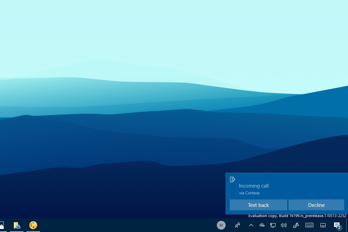Screen dimensions: 348x232
Task: Decline the incoming call
Action: 316,205
